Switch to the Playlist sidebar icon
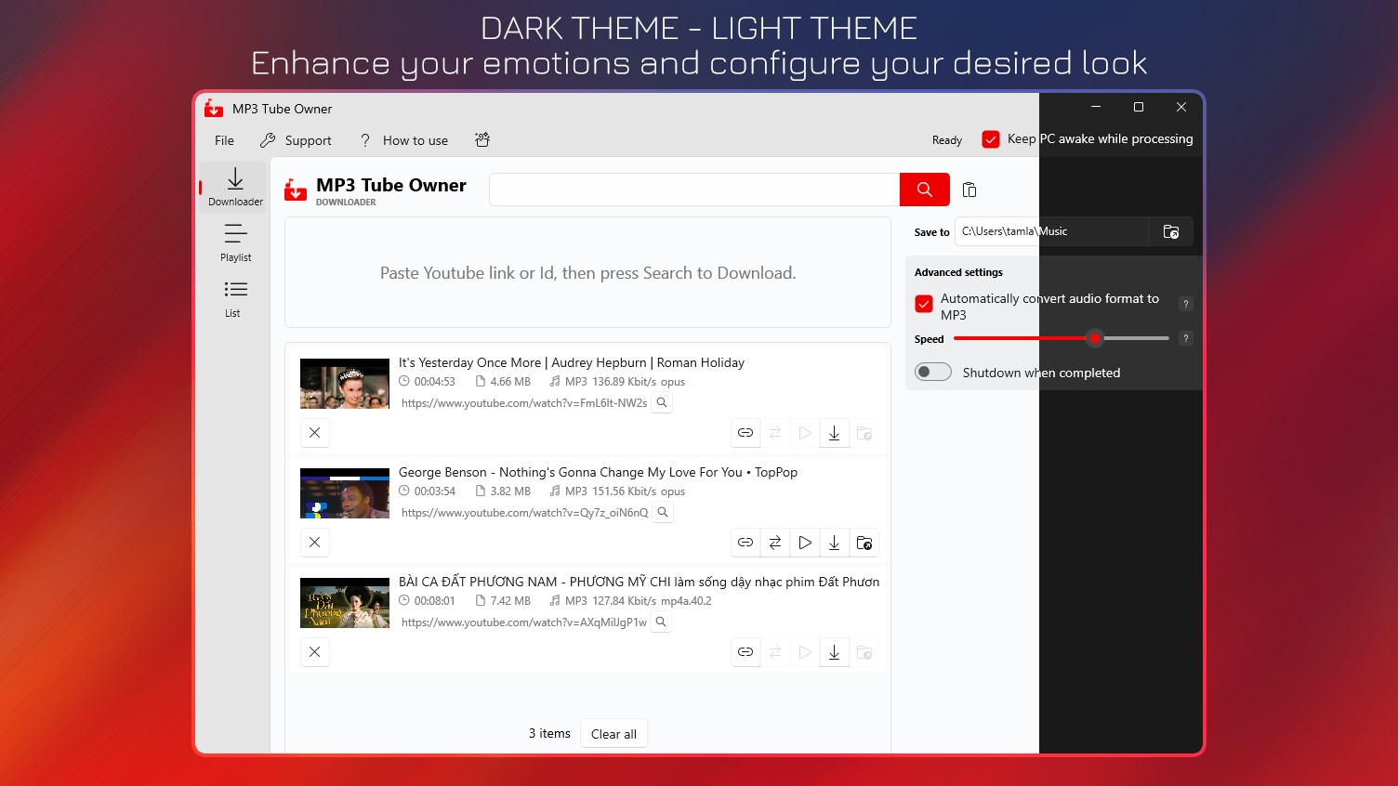This screenshot has height=786, width=1398. (234, 243)
